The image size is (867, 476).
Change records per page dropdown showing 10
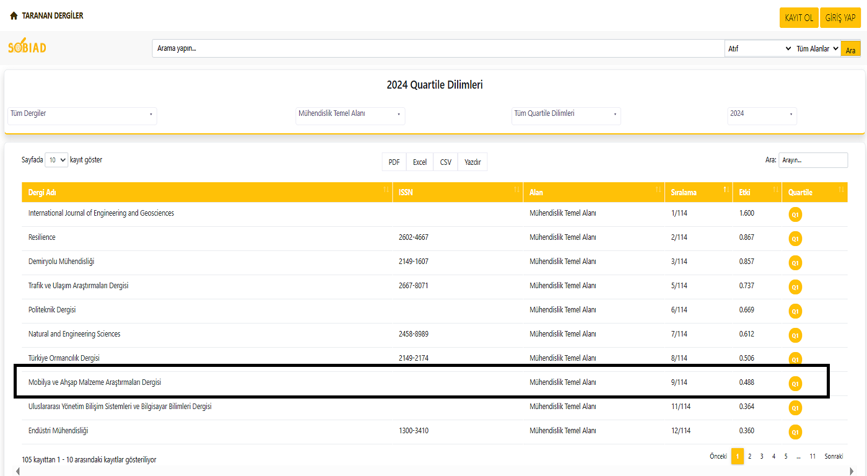pyautogui.click(x=56, y=160)
